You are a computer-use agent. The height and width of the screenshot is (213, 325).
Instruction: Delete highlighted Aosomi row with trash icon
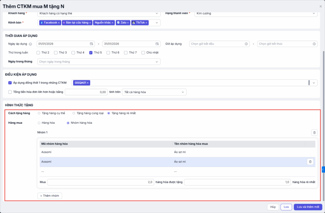[310, 162]
